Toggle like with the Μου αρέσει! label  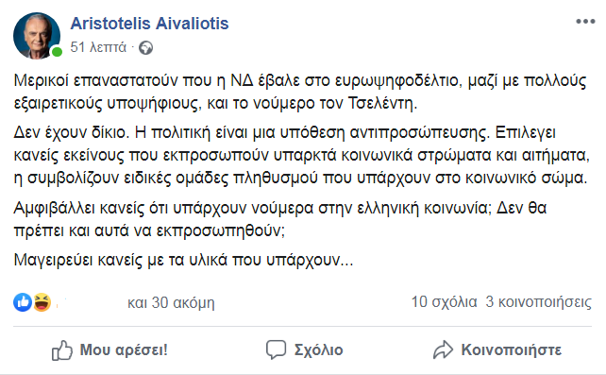[124, 349]
